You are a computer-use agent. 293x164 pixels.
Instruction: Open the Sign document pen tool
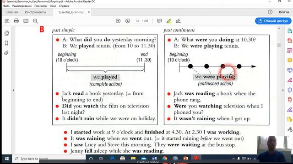click(178, 21)
